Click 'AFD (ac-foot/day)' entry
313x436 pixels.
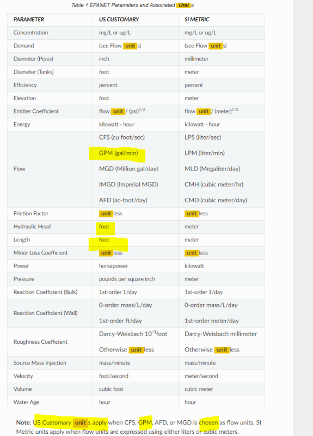click(x=123, y=200)
